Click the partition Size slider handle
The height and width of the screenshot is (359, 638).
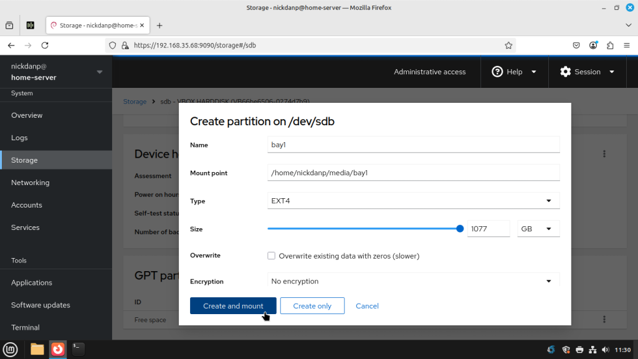[x=460, y=229]
